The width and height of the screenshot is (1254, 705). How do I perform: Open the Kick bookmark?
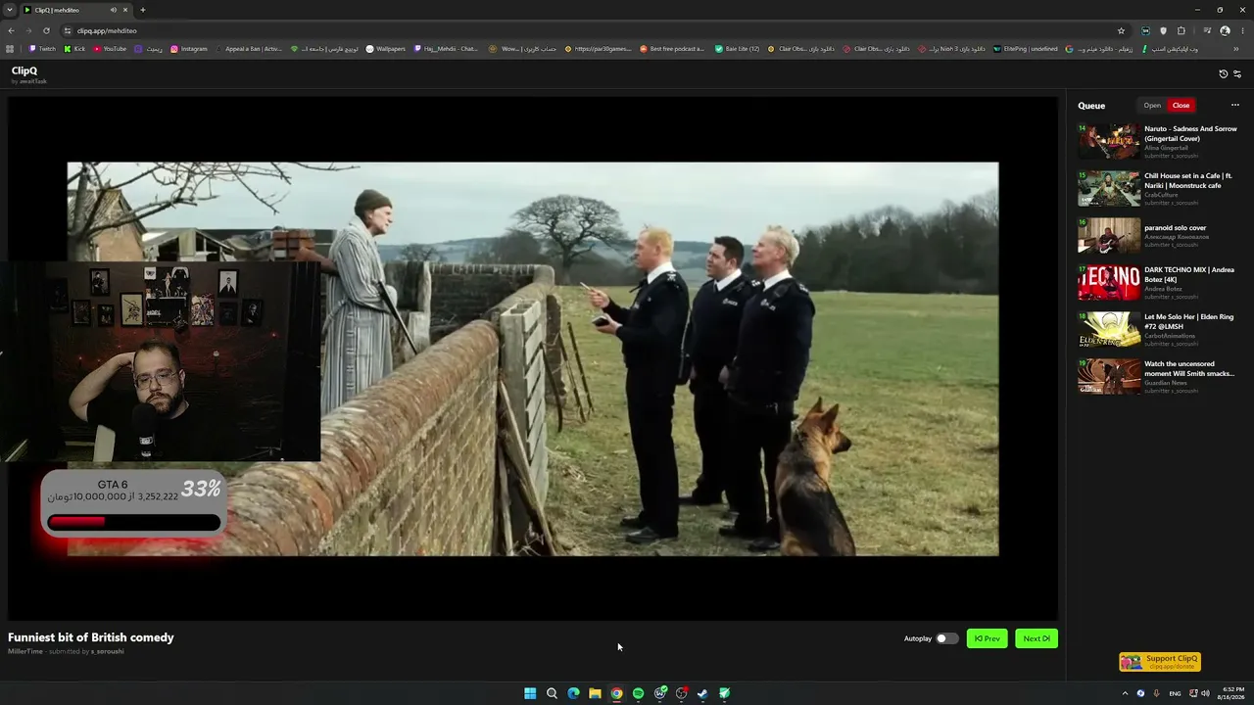pyautogui.click(x=75, y=49)
